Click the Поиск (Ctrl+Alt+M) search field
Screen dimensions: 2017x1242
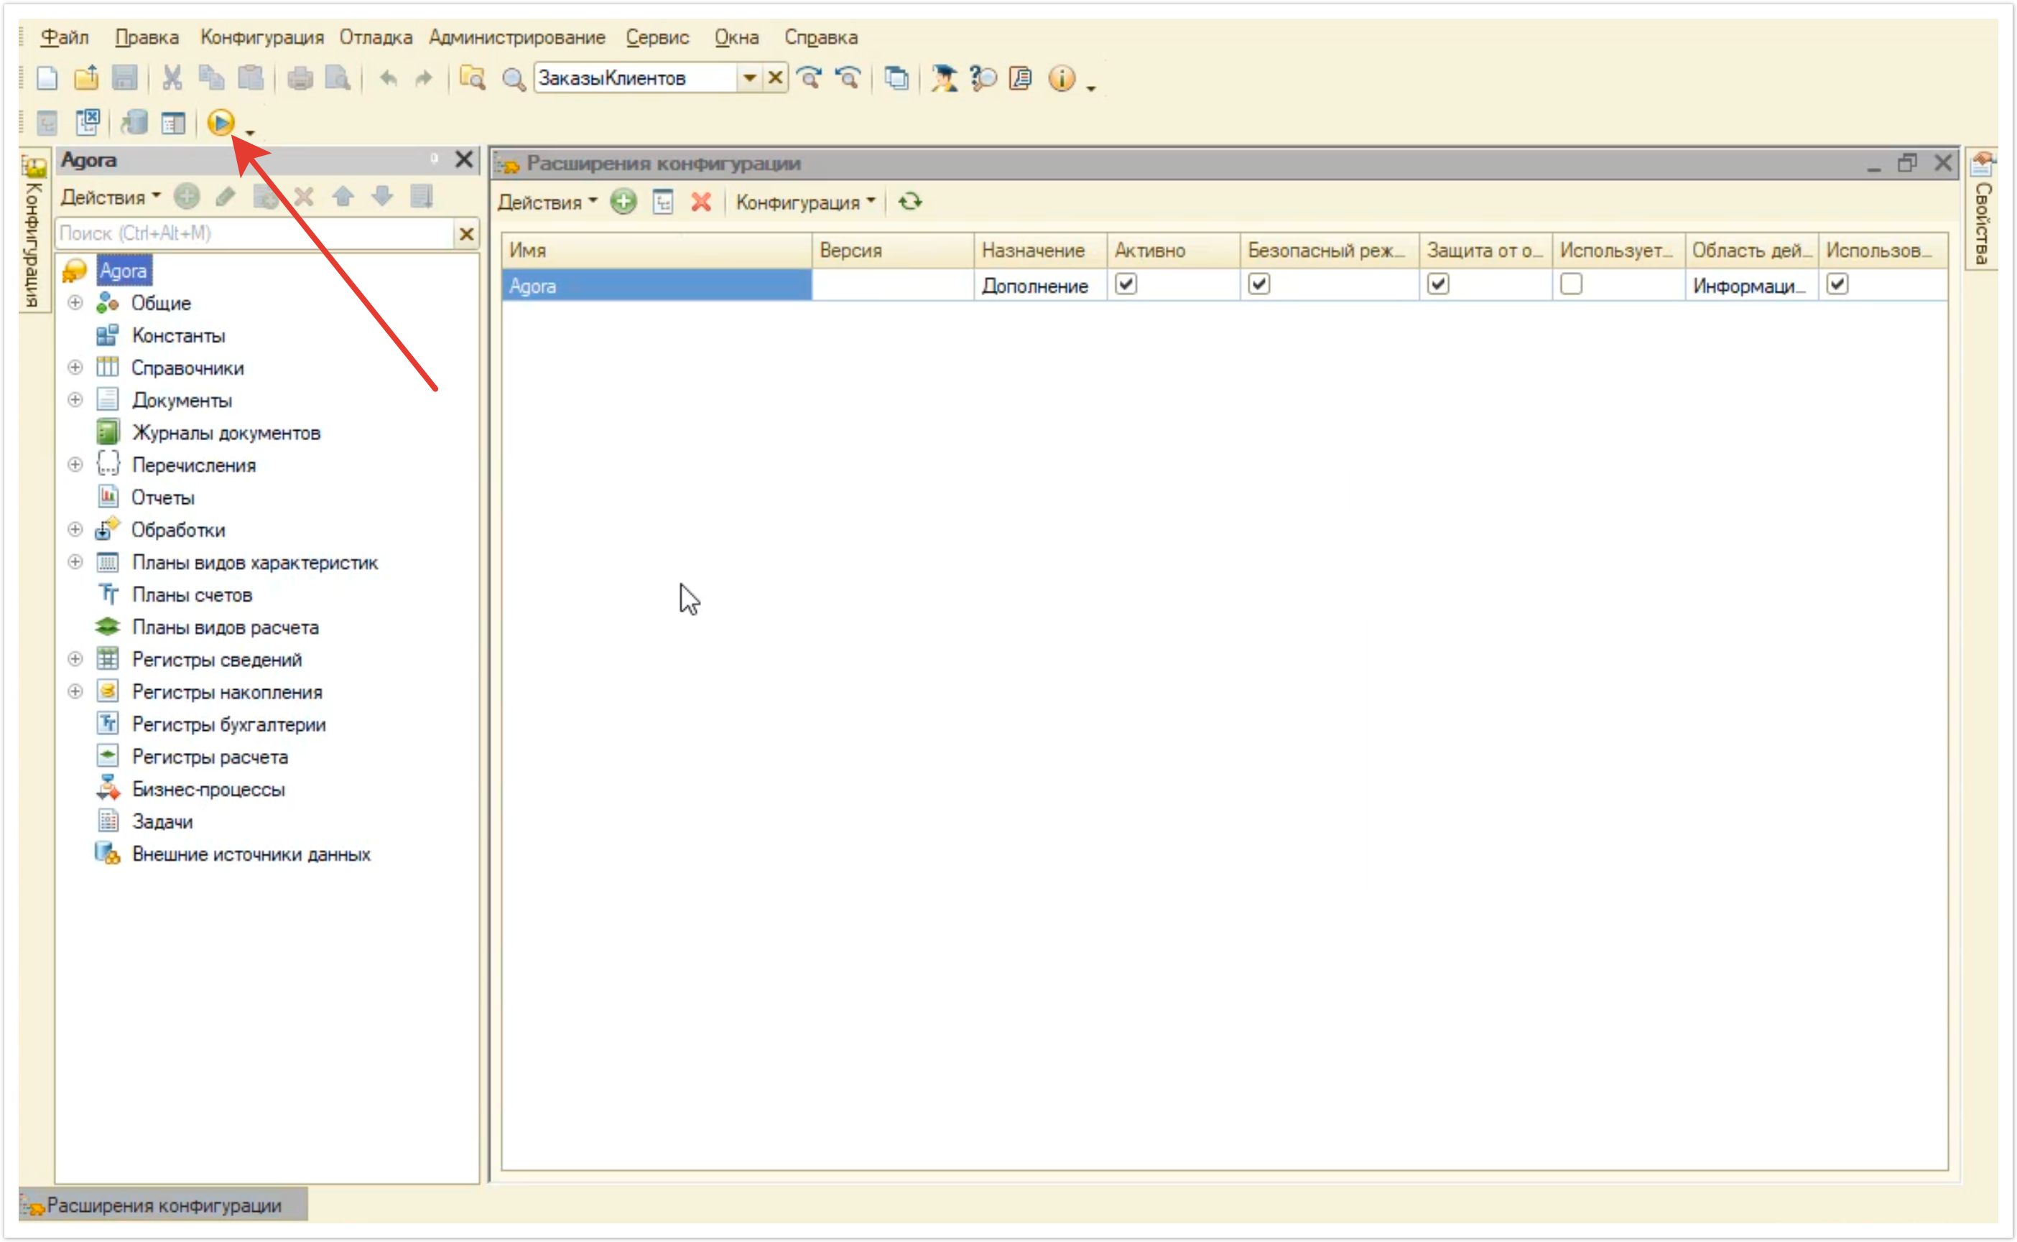pyautogui.click(x=255, y=233)
